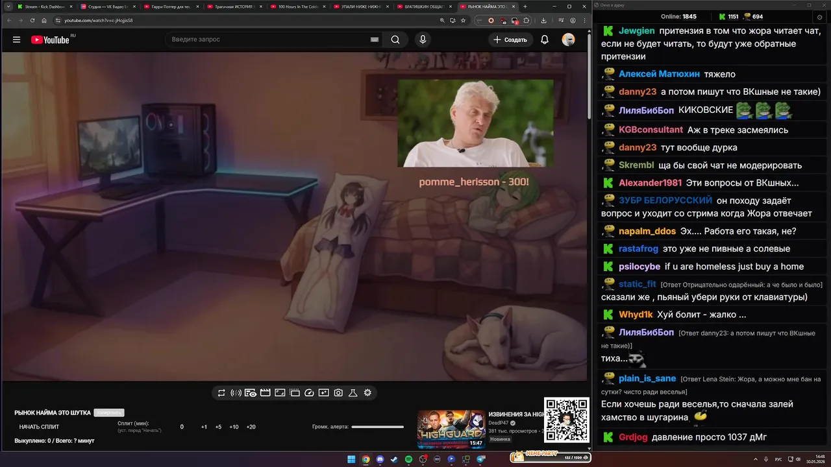Open the YouTube account avatar menu

(568, 40)
